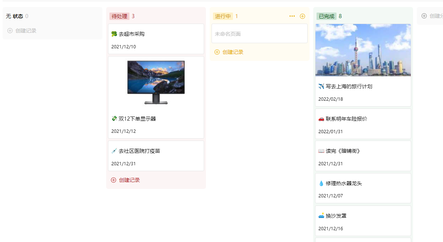Click sofa emoji on 换沙发罩 card
The image size is (443, 242).
click(x=321, y=216)
